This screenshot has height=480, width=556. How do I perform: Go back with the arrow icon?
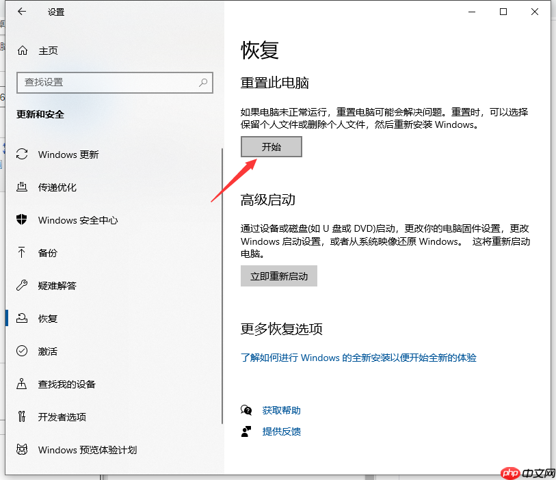click(x=22, y=12)
